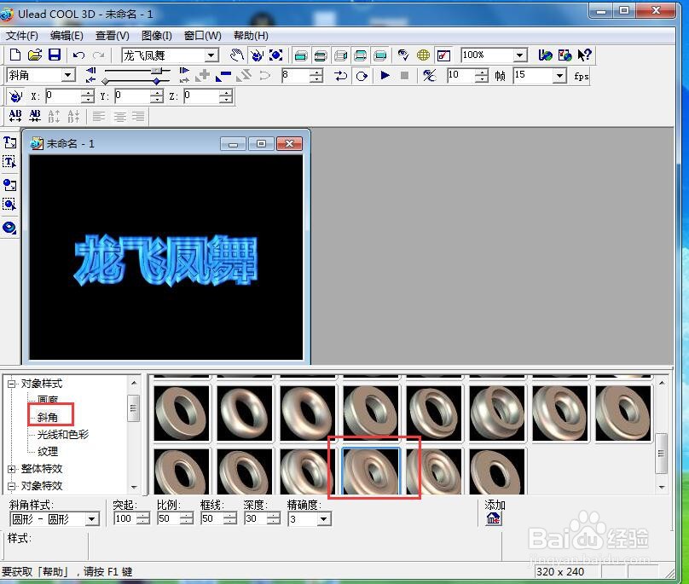This screenshot has width=689, height=584.
Task: Open the 窗口(W) menu
Action: point(203,36)
